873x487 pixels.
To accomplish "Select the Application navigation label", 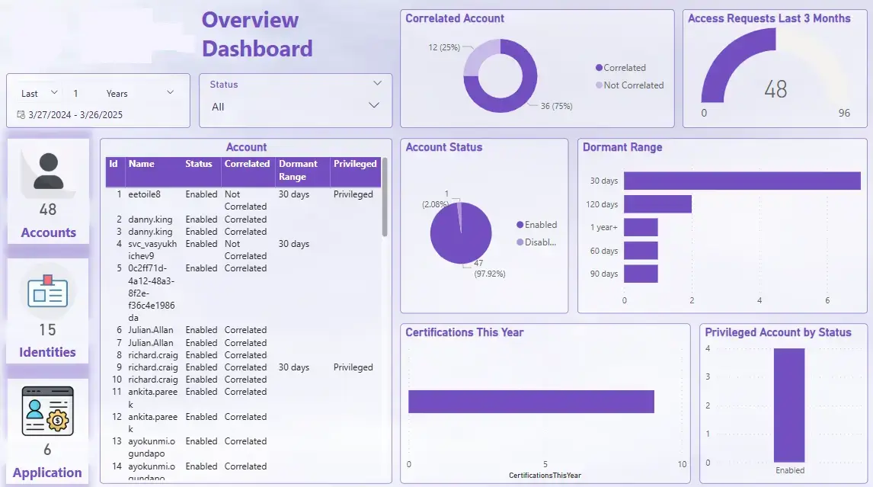I will click(47, 473).
